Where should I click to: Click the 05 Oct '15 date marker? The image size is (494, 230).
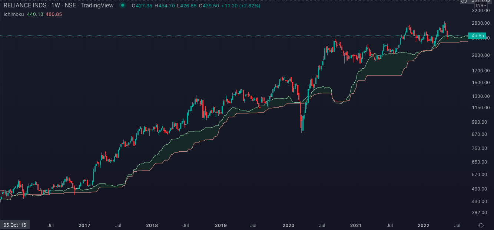pos(15,224)
